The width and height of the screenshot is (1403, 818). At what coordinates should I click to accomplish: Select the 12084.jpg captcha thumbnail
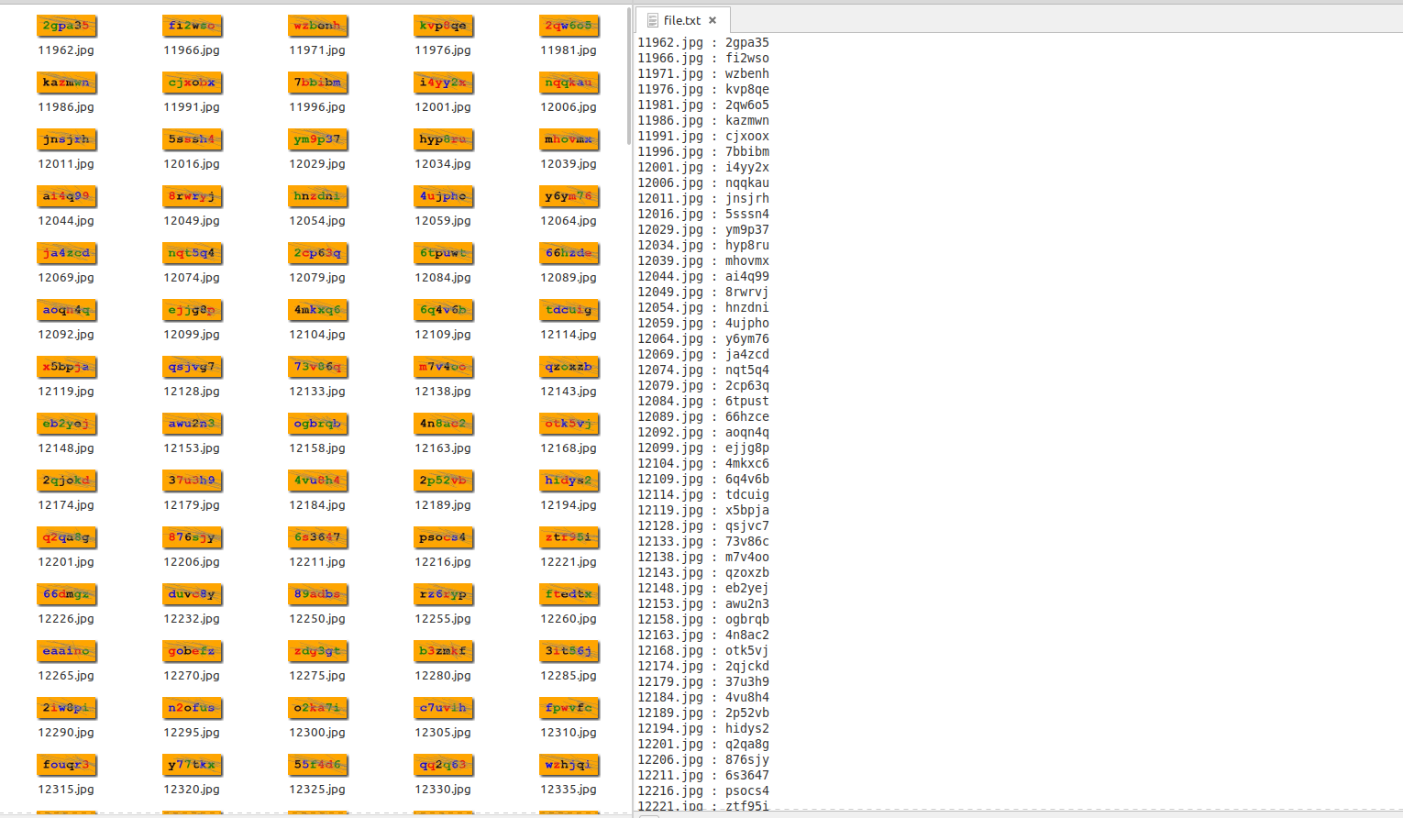pyautogui.click(x=443, y=254)
